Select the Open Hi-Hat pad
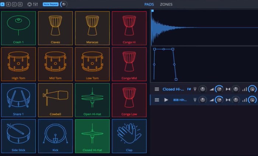This screenshot has width=258, height=156. (x=92, y=100)
